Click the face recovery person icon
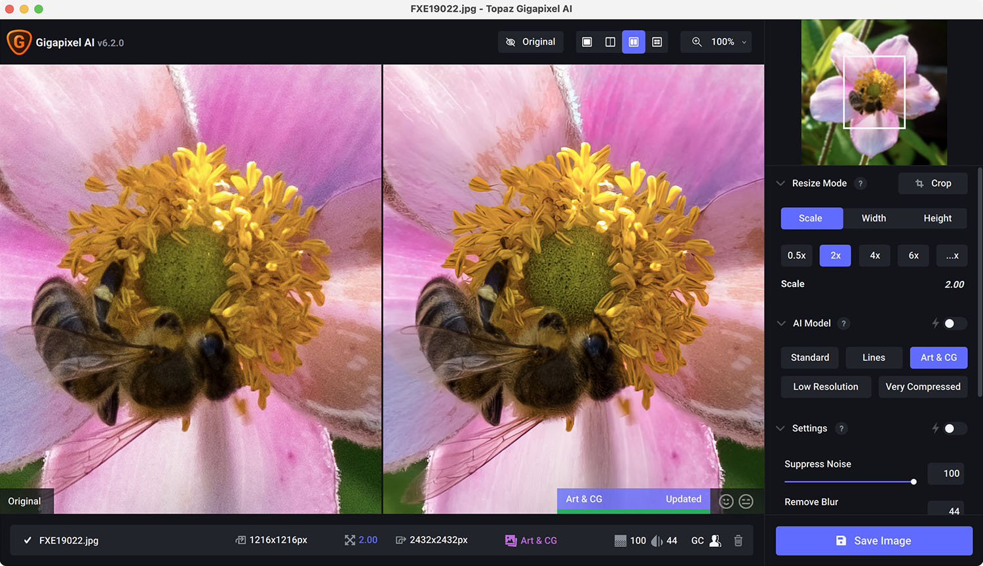The width and height of the screenshot is (983, 566). (x=716, y=540)
